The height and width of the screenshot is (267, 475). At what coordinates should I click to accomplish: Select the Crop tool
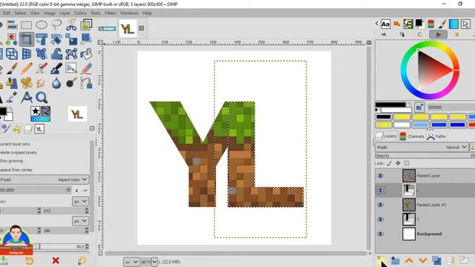tap(27, 39)
